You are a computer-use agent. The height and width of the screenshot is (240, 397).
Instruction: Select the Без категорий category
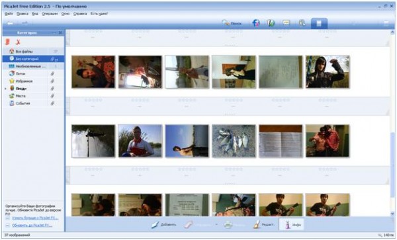(34, 59)
